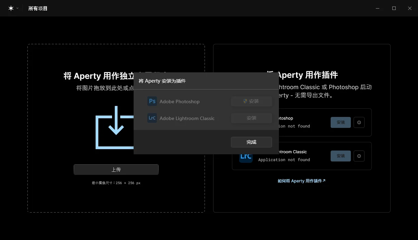418x240 pixels.
Task: Install plugin for Adobe Photoshop in dialog
Action: [x=251, y=101]
